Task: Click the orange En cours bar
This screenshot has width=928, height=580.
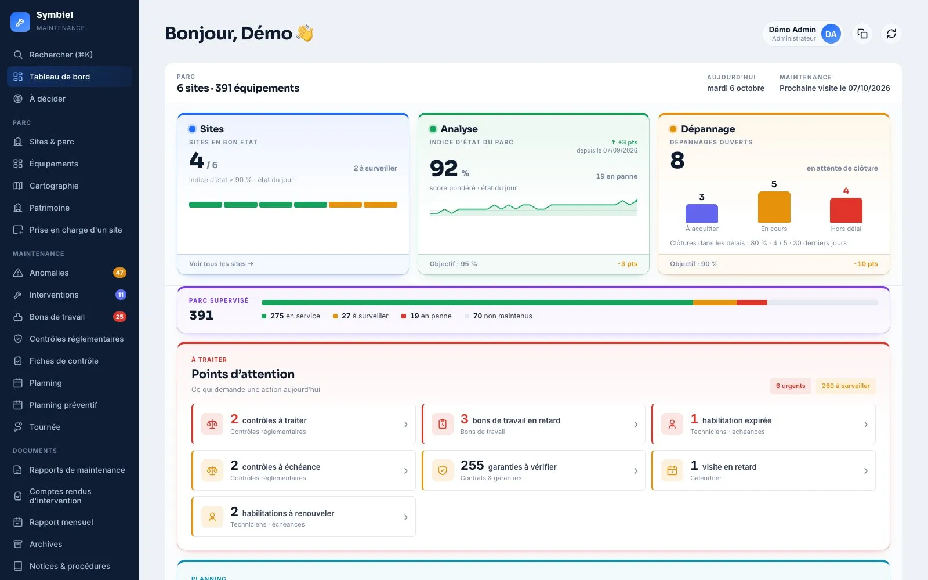Action: 774,207
